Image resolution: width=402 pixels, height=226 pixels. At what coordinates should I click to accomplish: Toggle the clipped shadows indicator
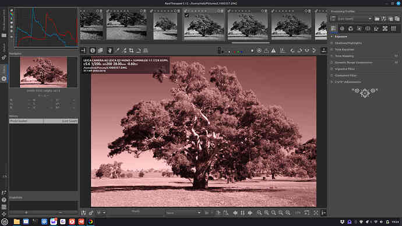[x=266, y=51]
